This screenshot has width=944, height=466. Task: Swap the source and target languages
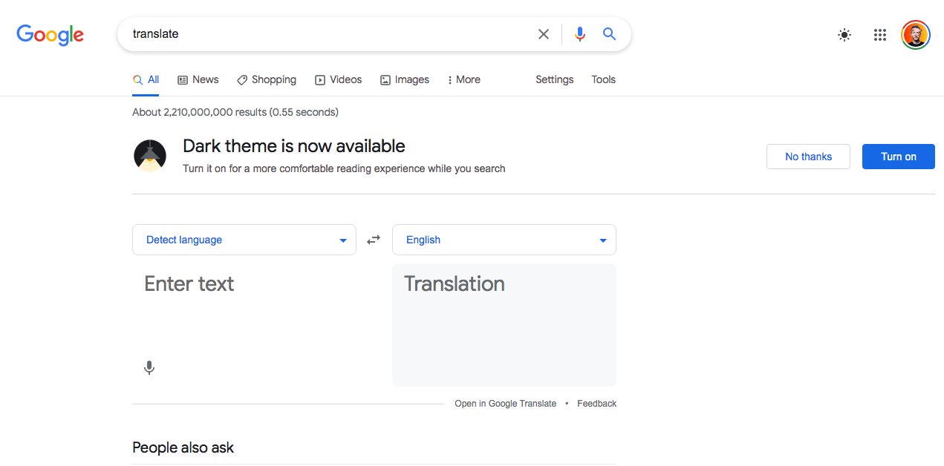click(x=374, y=240)
